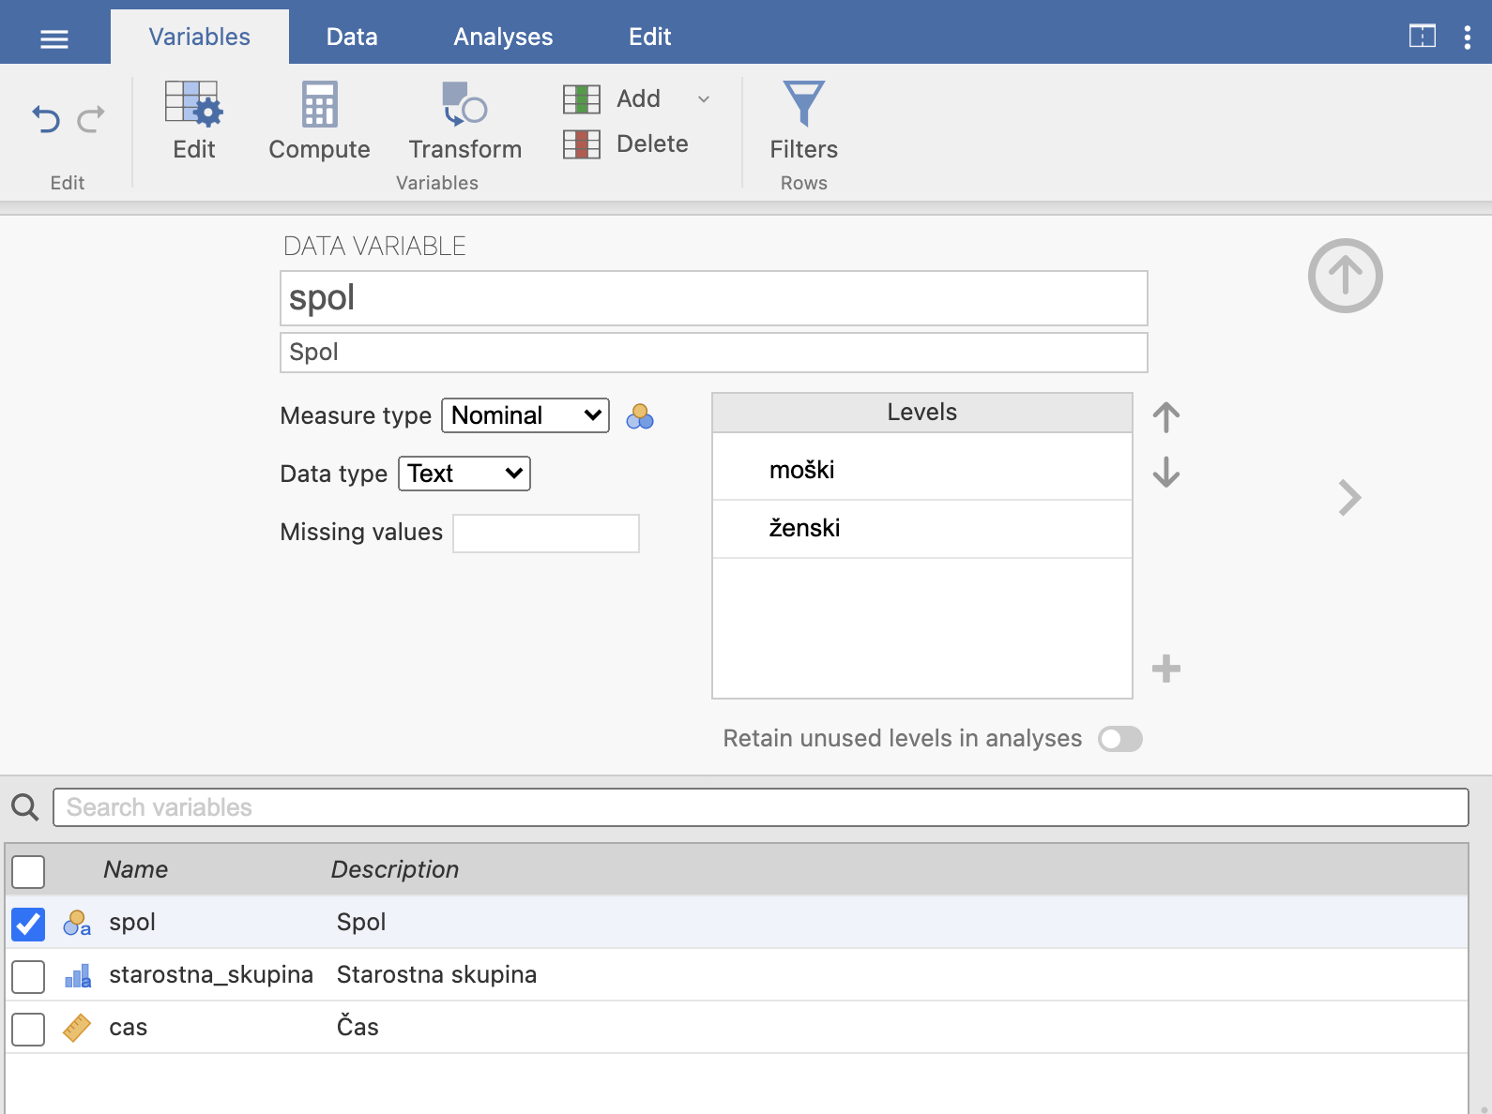Undo the last edit
Screen dimensions: 1492x1114
46,119
